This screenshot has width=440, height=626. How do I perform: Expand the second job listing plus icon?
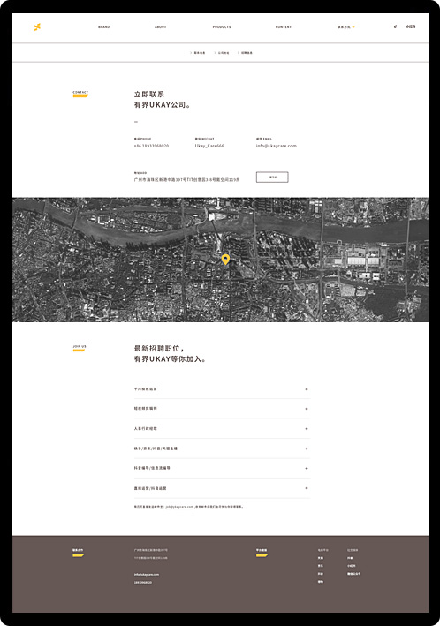[307, 409]
